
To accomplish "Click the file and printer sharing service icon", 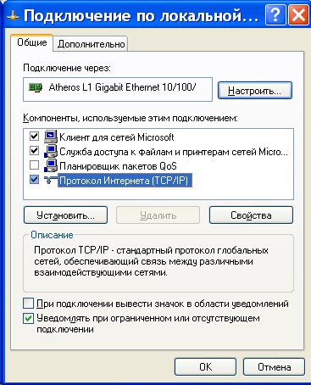I will click(51, 151).
